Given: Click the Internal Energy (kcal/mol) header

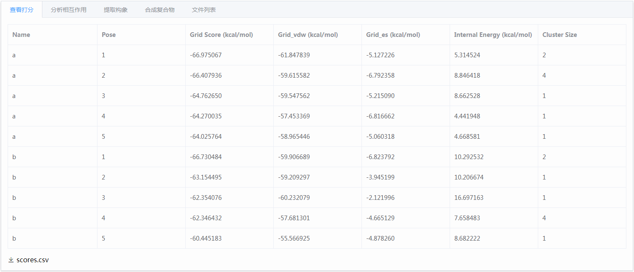Looking at the screenshot, I should click(493, 35).
